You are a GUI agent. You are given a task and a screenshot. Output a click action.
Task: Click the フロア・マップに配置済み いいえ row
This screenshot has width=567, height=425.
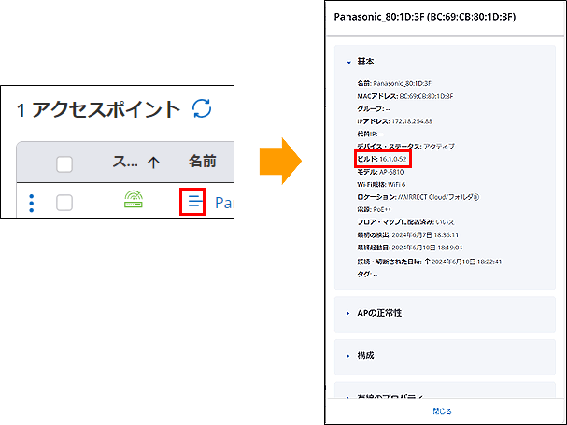405,222
